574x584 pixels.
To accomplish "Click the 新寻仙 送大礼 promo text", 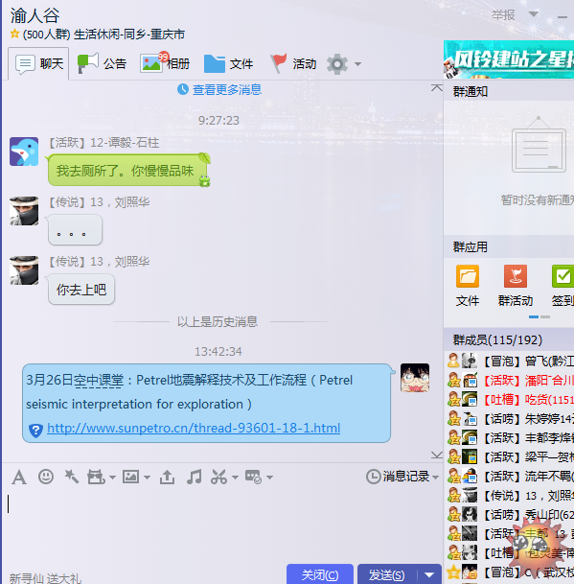I will [45, 578].
